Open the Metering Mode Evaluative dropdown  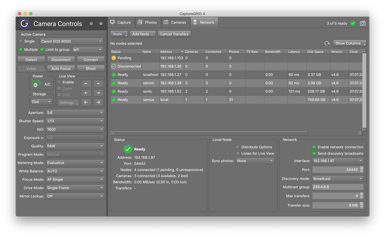click(x=75, y=163)
